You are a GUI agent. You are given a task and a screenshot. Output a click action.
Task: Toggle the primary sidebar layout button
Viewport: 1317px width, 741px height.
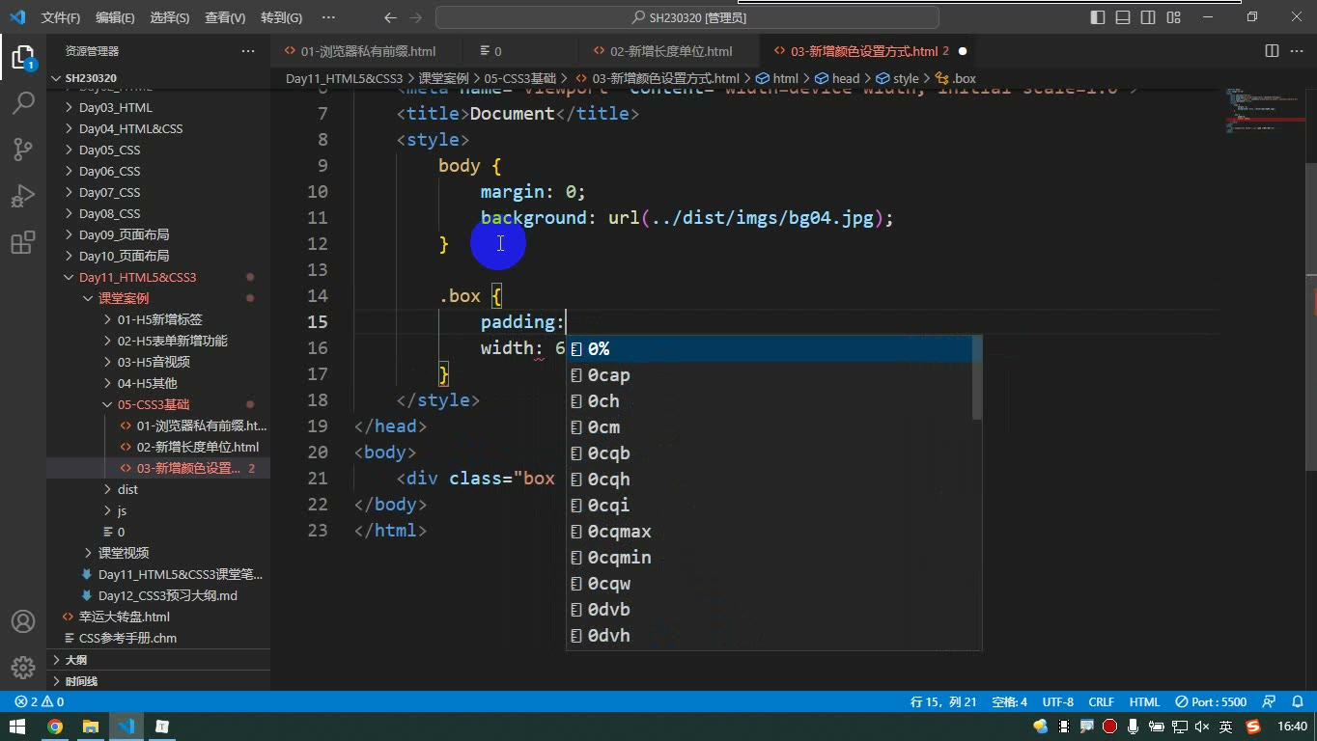point(1098,17)
